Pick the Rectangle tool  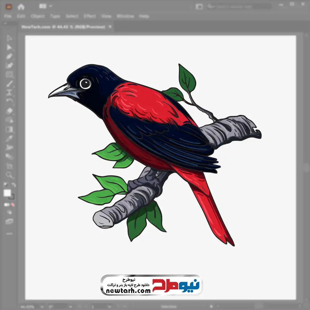[9, 75]
